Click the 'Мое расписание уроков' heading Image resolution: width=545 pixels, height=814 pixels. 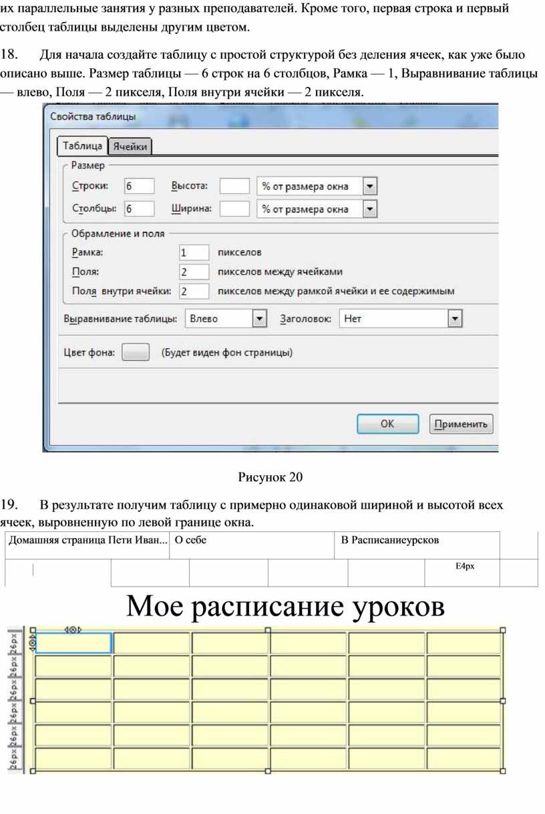pyautogui.click(x=285, y=606)
